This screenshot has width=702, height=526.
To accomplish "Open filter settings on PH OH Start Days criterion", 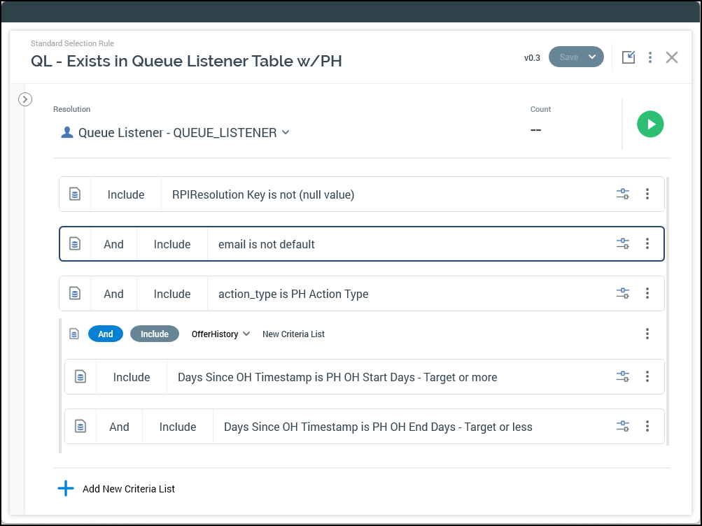I will [x=622, y=376].
